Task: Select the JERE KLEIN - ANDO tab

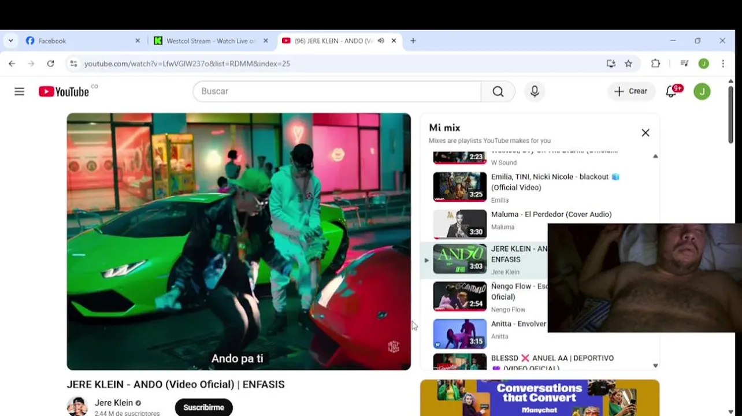Action: [339, 40]
